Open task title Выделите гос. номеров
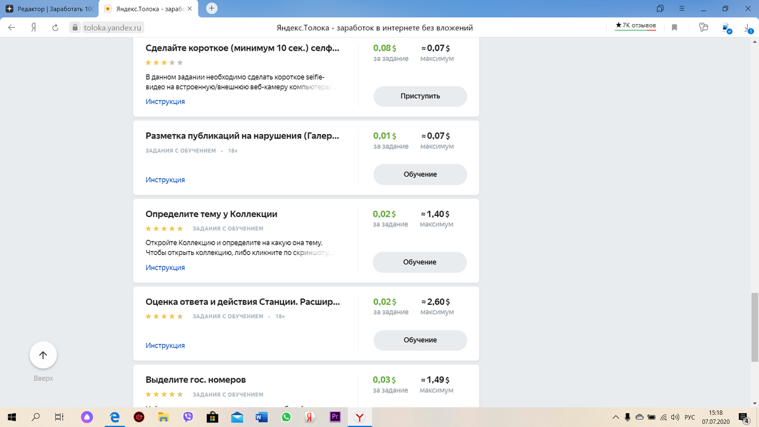 click(195, 380)
